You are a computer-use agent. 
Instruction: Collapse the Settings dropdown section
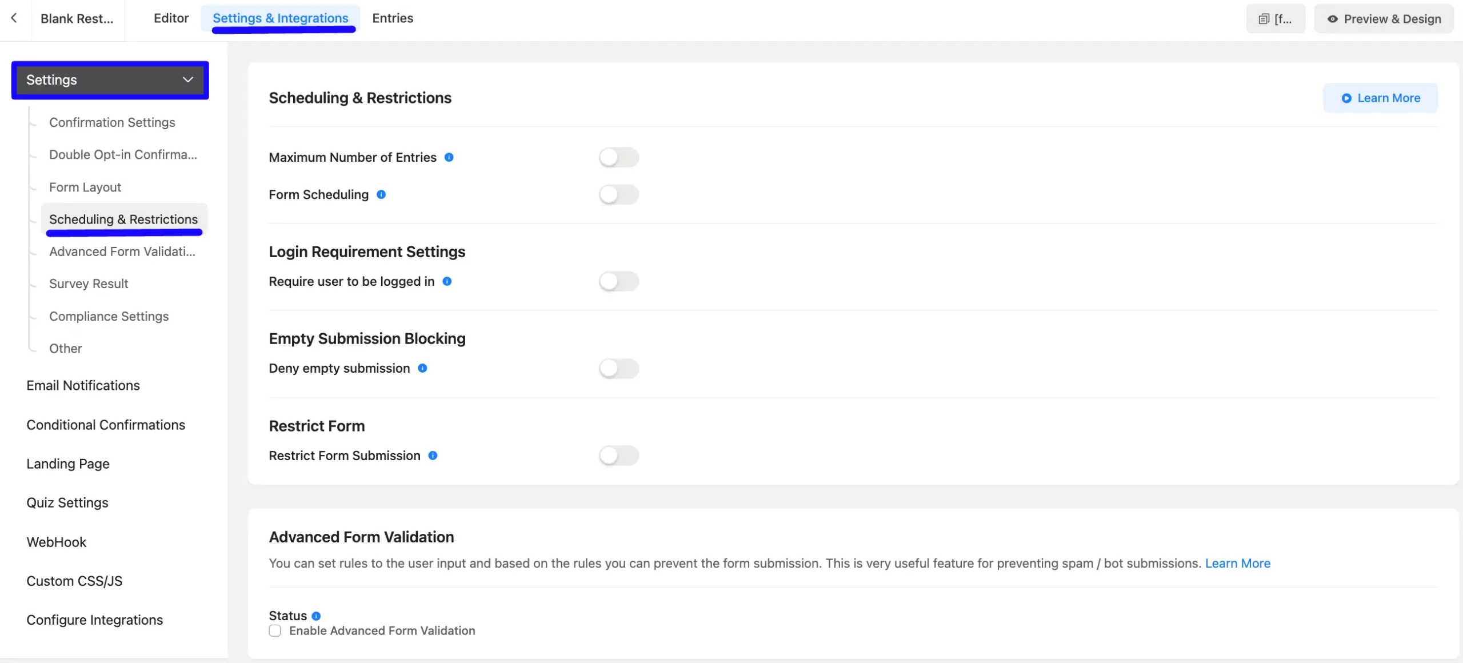(x=110, y=80)
